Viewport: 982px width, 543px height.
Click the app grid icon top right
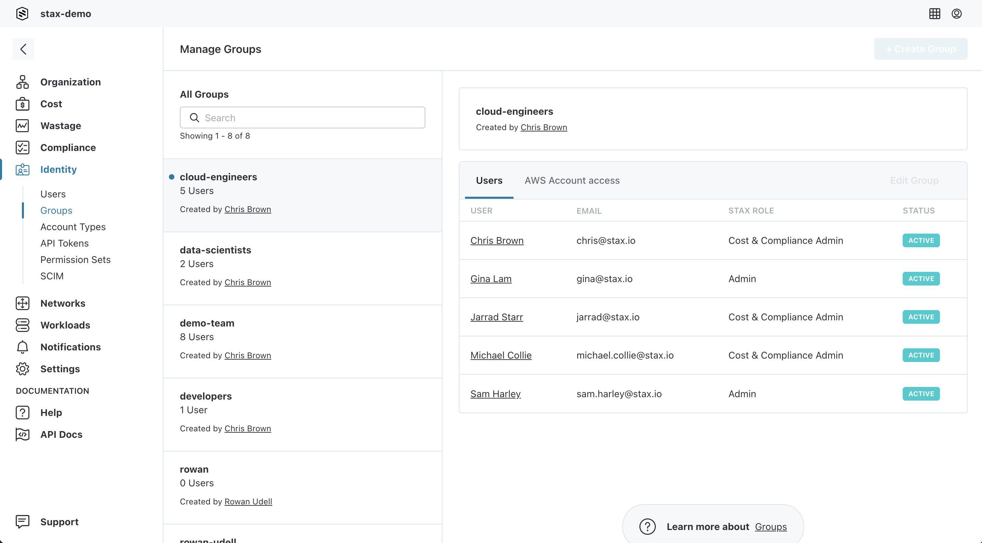pos(934,13)
